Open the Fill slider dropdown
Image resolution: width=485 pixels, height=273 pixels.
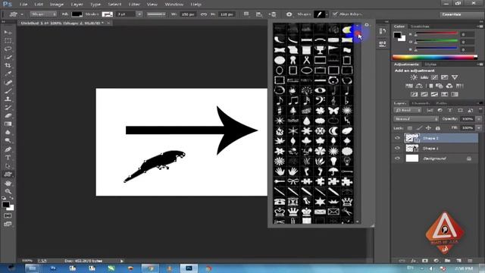click(x=479, y=128)
